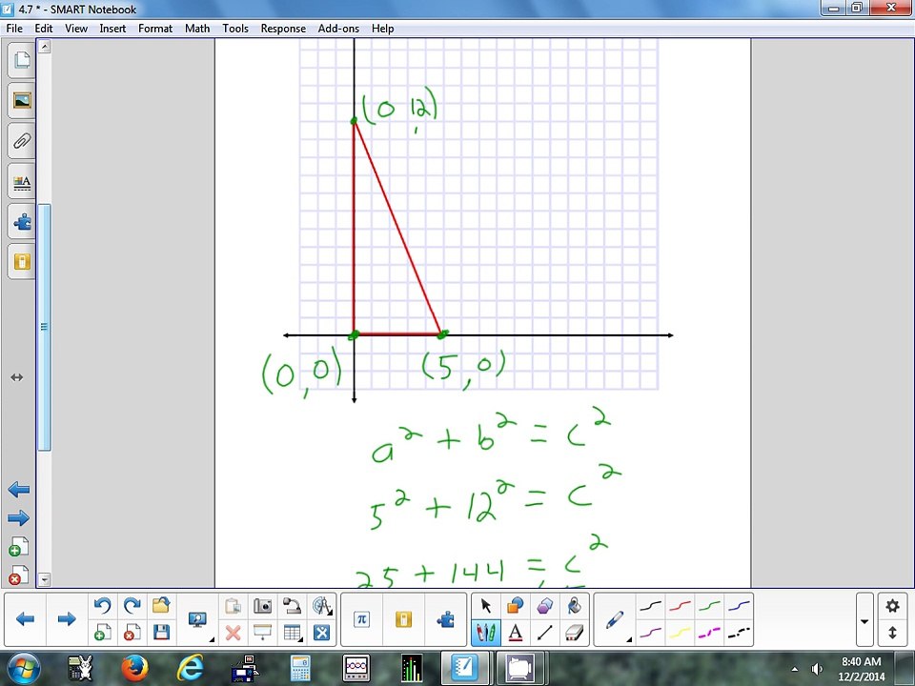Go to next page in bottom toolbar
This screenshot has height=686, width=915.
(67, 619)
